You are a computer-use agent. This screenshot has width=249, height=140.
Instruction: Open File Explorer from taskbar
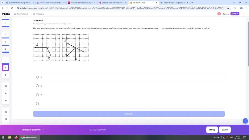tap(10, 138)
